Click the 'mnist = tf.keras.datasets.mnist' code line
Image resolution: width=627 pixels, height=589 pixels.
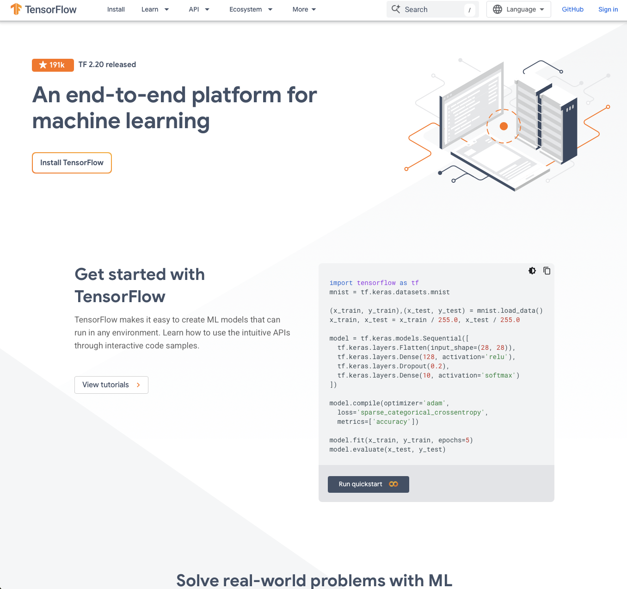389,292
